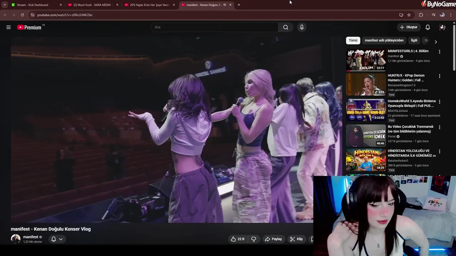Click the Klip scissors button

pyautogui.click(x=296, y=239)
